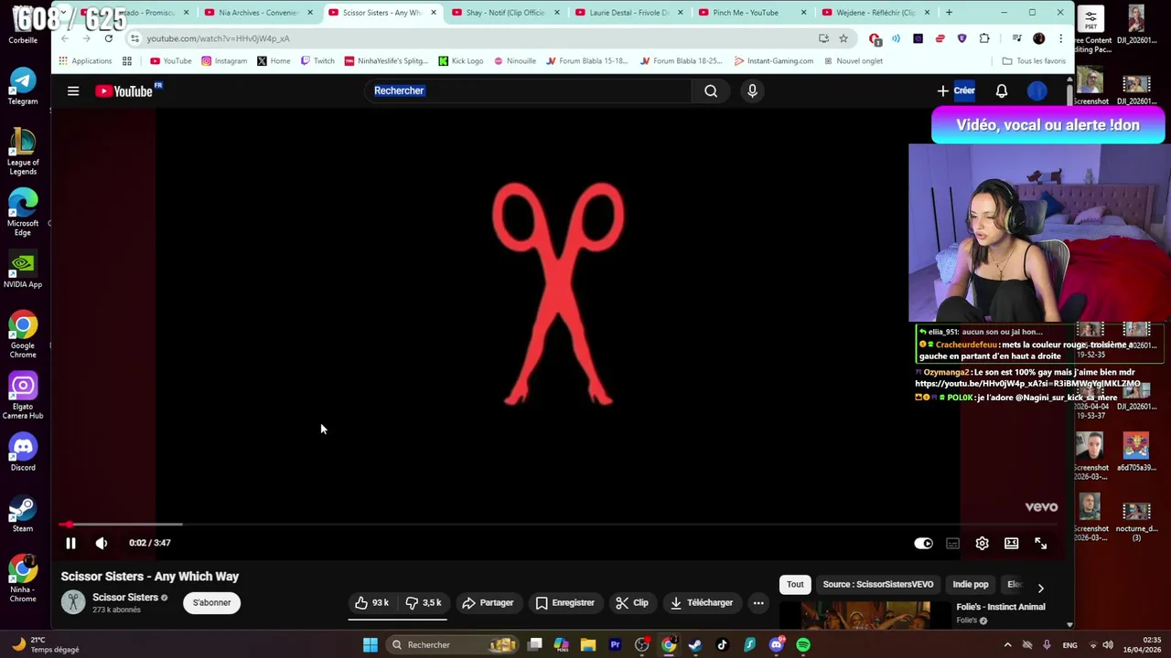The width and height of the screenshot is (1171, 658).
Task: Open the Windows Start menu
Action: (371, 645)
